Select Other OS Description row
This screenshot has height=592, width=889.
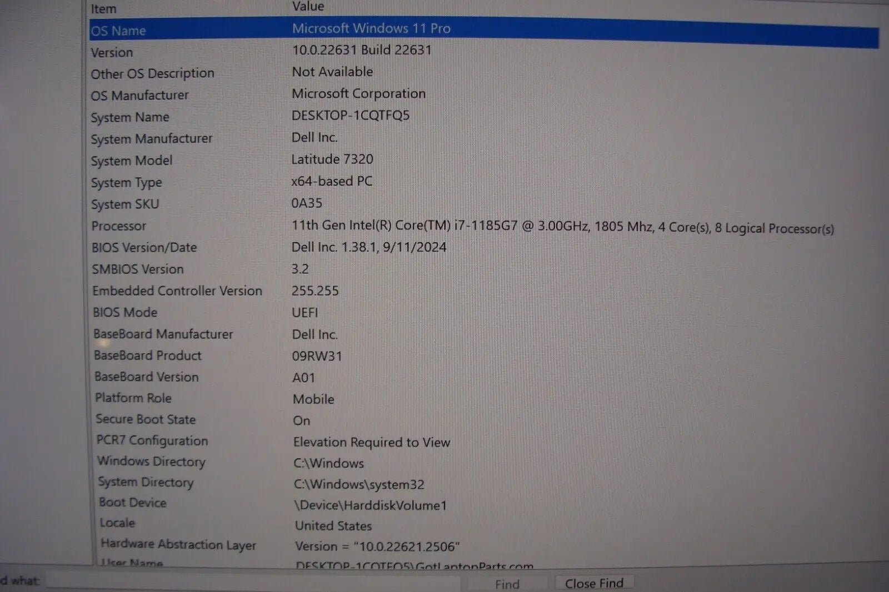tap(152, 74)
